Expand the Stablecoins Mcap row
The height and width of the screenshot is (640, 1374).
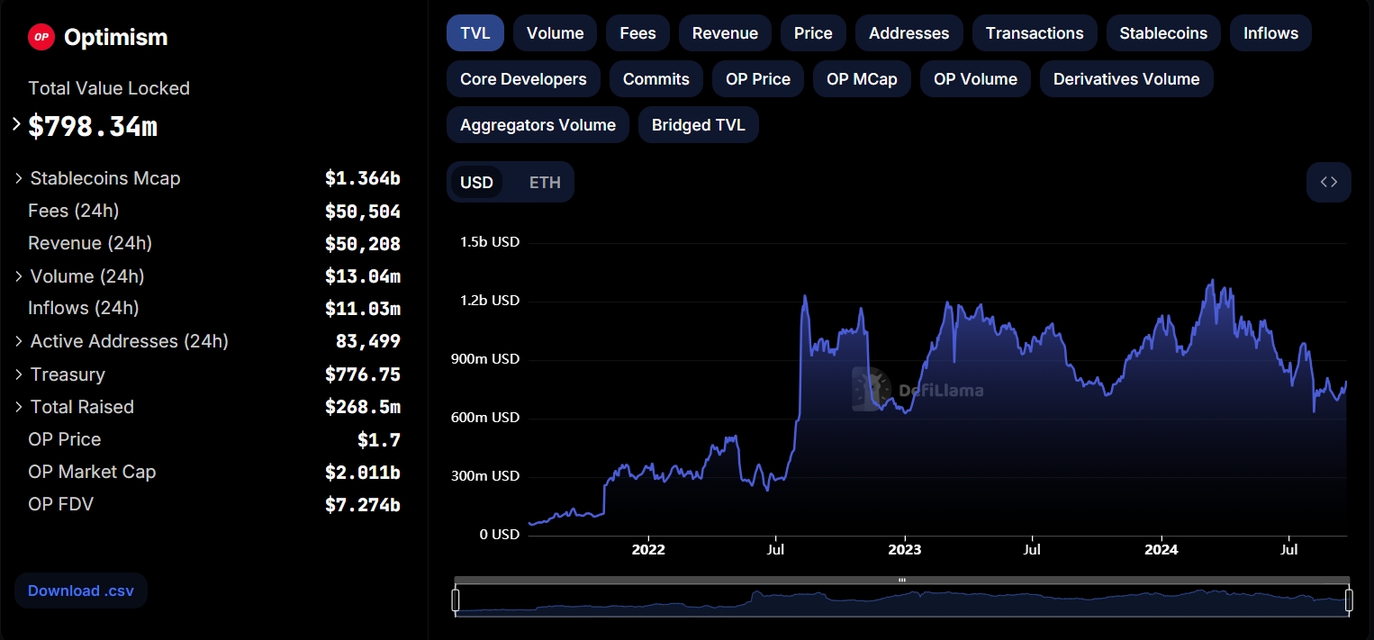[19, 178]
